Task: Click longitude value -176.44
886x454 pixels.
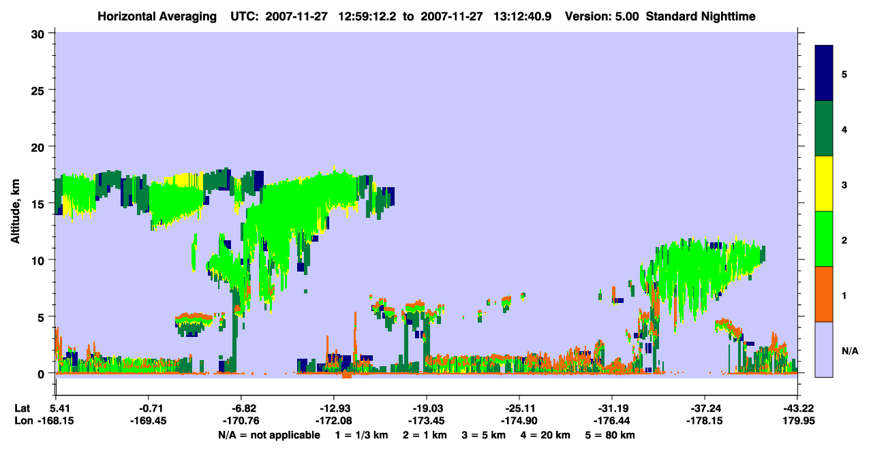Action: pos(612,421)
